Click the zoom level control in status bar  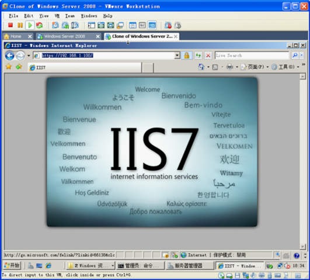click(277, 255)
